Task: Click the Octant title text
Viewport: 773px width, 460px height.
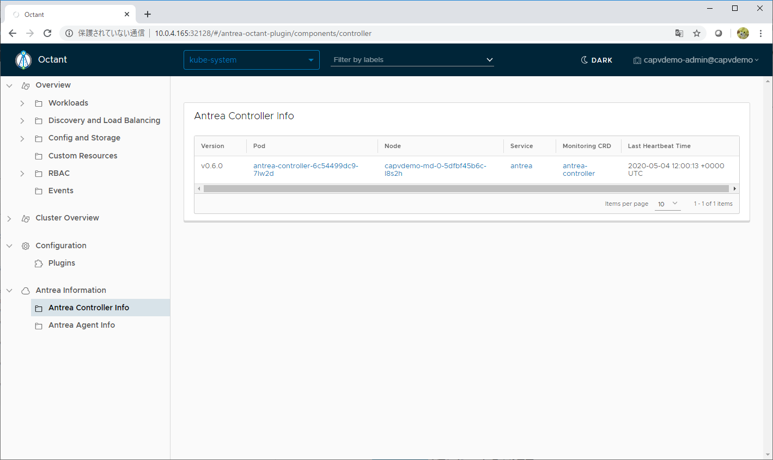Action: [x=52, y=59]
